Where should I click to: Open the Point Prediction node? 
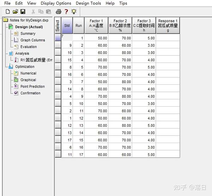click(33, 87)
